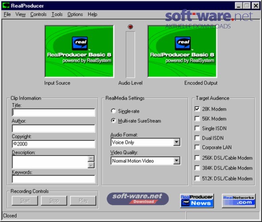Open the RealNetworks.com icon button

point(238,201)
